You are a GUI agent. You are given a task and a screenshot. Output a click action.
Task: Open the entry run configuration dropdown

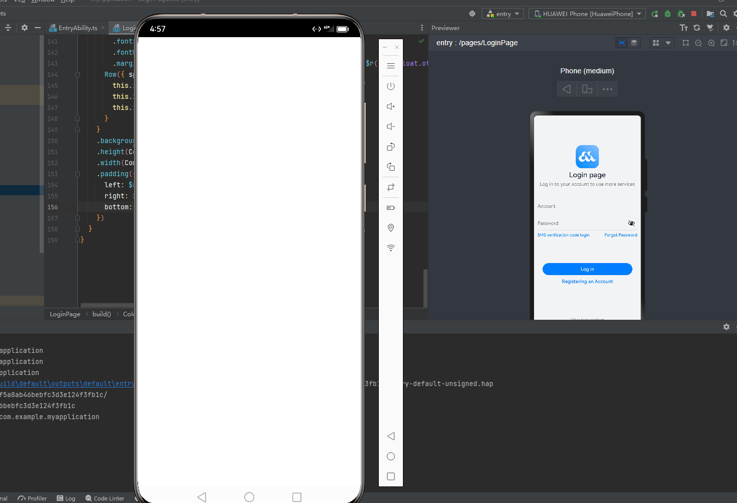pos(503,14)
